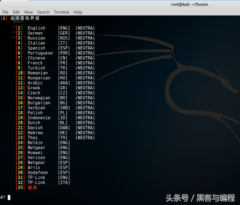240x205 pixels.
Task: Click (NEUTRA) on the Portuguese row
Action: [x=85, y=53]
